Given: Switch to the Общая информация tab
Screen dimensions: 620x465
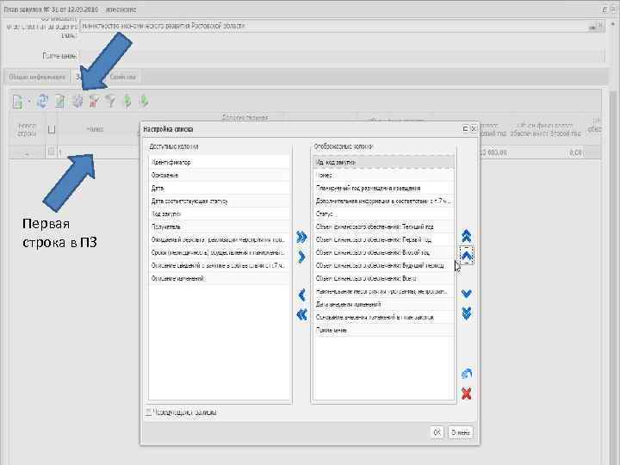Looking at the screenshot, I should coord(37,77).
